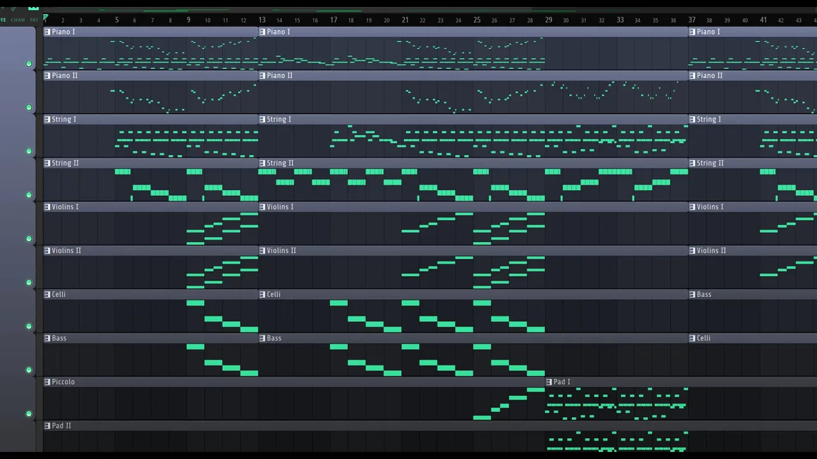Click the clip icon of String I at bar 37
This screenshot has height=459, width=817.
coord(693,119)
